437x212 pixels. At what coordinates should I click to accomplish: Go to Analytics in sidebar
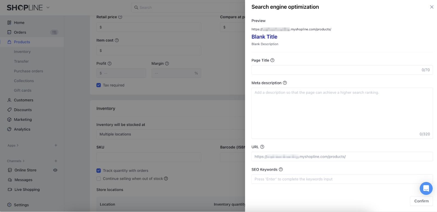tap(22, 129)
